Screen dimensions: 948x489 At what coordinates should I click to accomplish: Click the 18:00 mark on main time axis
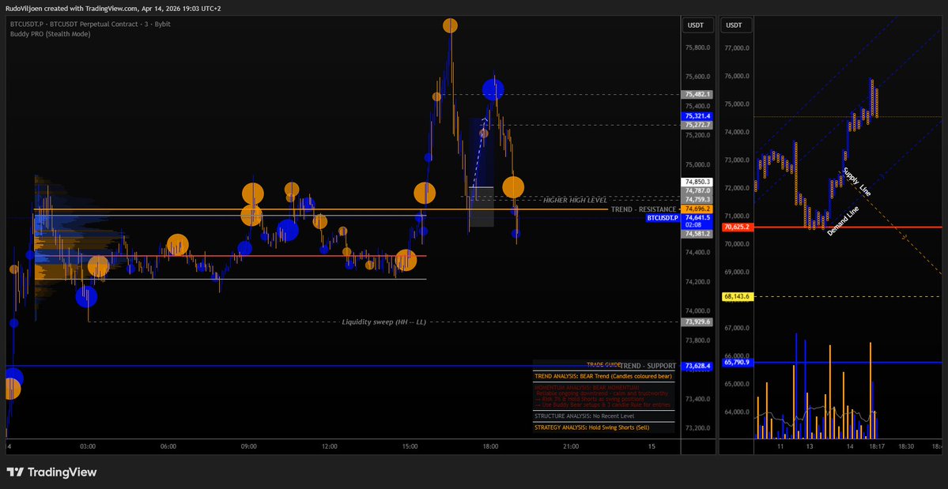tap(490, 446)
